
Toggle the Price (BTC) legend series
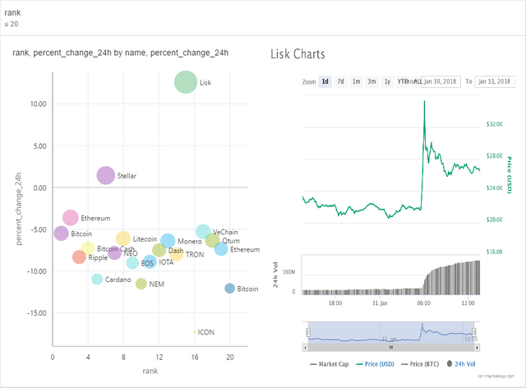pyautogui.click(x=420, y=364)
